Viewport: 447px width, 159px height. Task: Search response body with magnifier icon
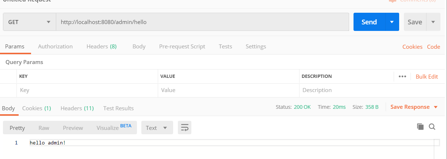coord(432,127)
